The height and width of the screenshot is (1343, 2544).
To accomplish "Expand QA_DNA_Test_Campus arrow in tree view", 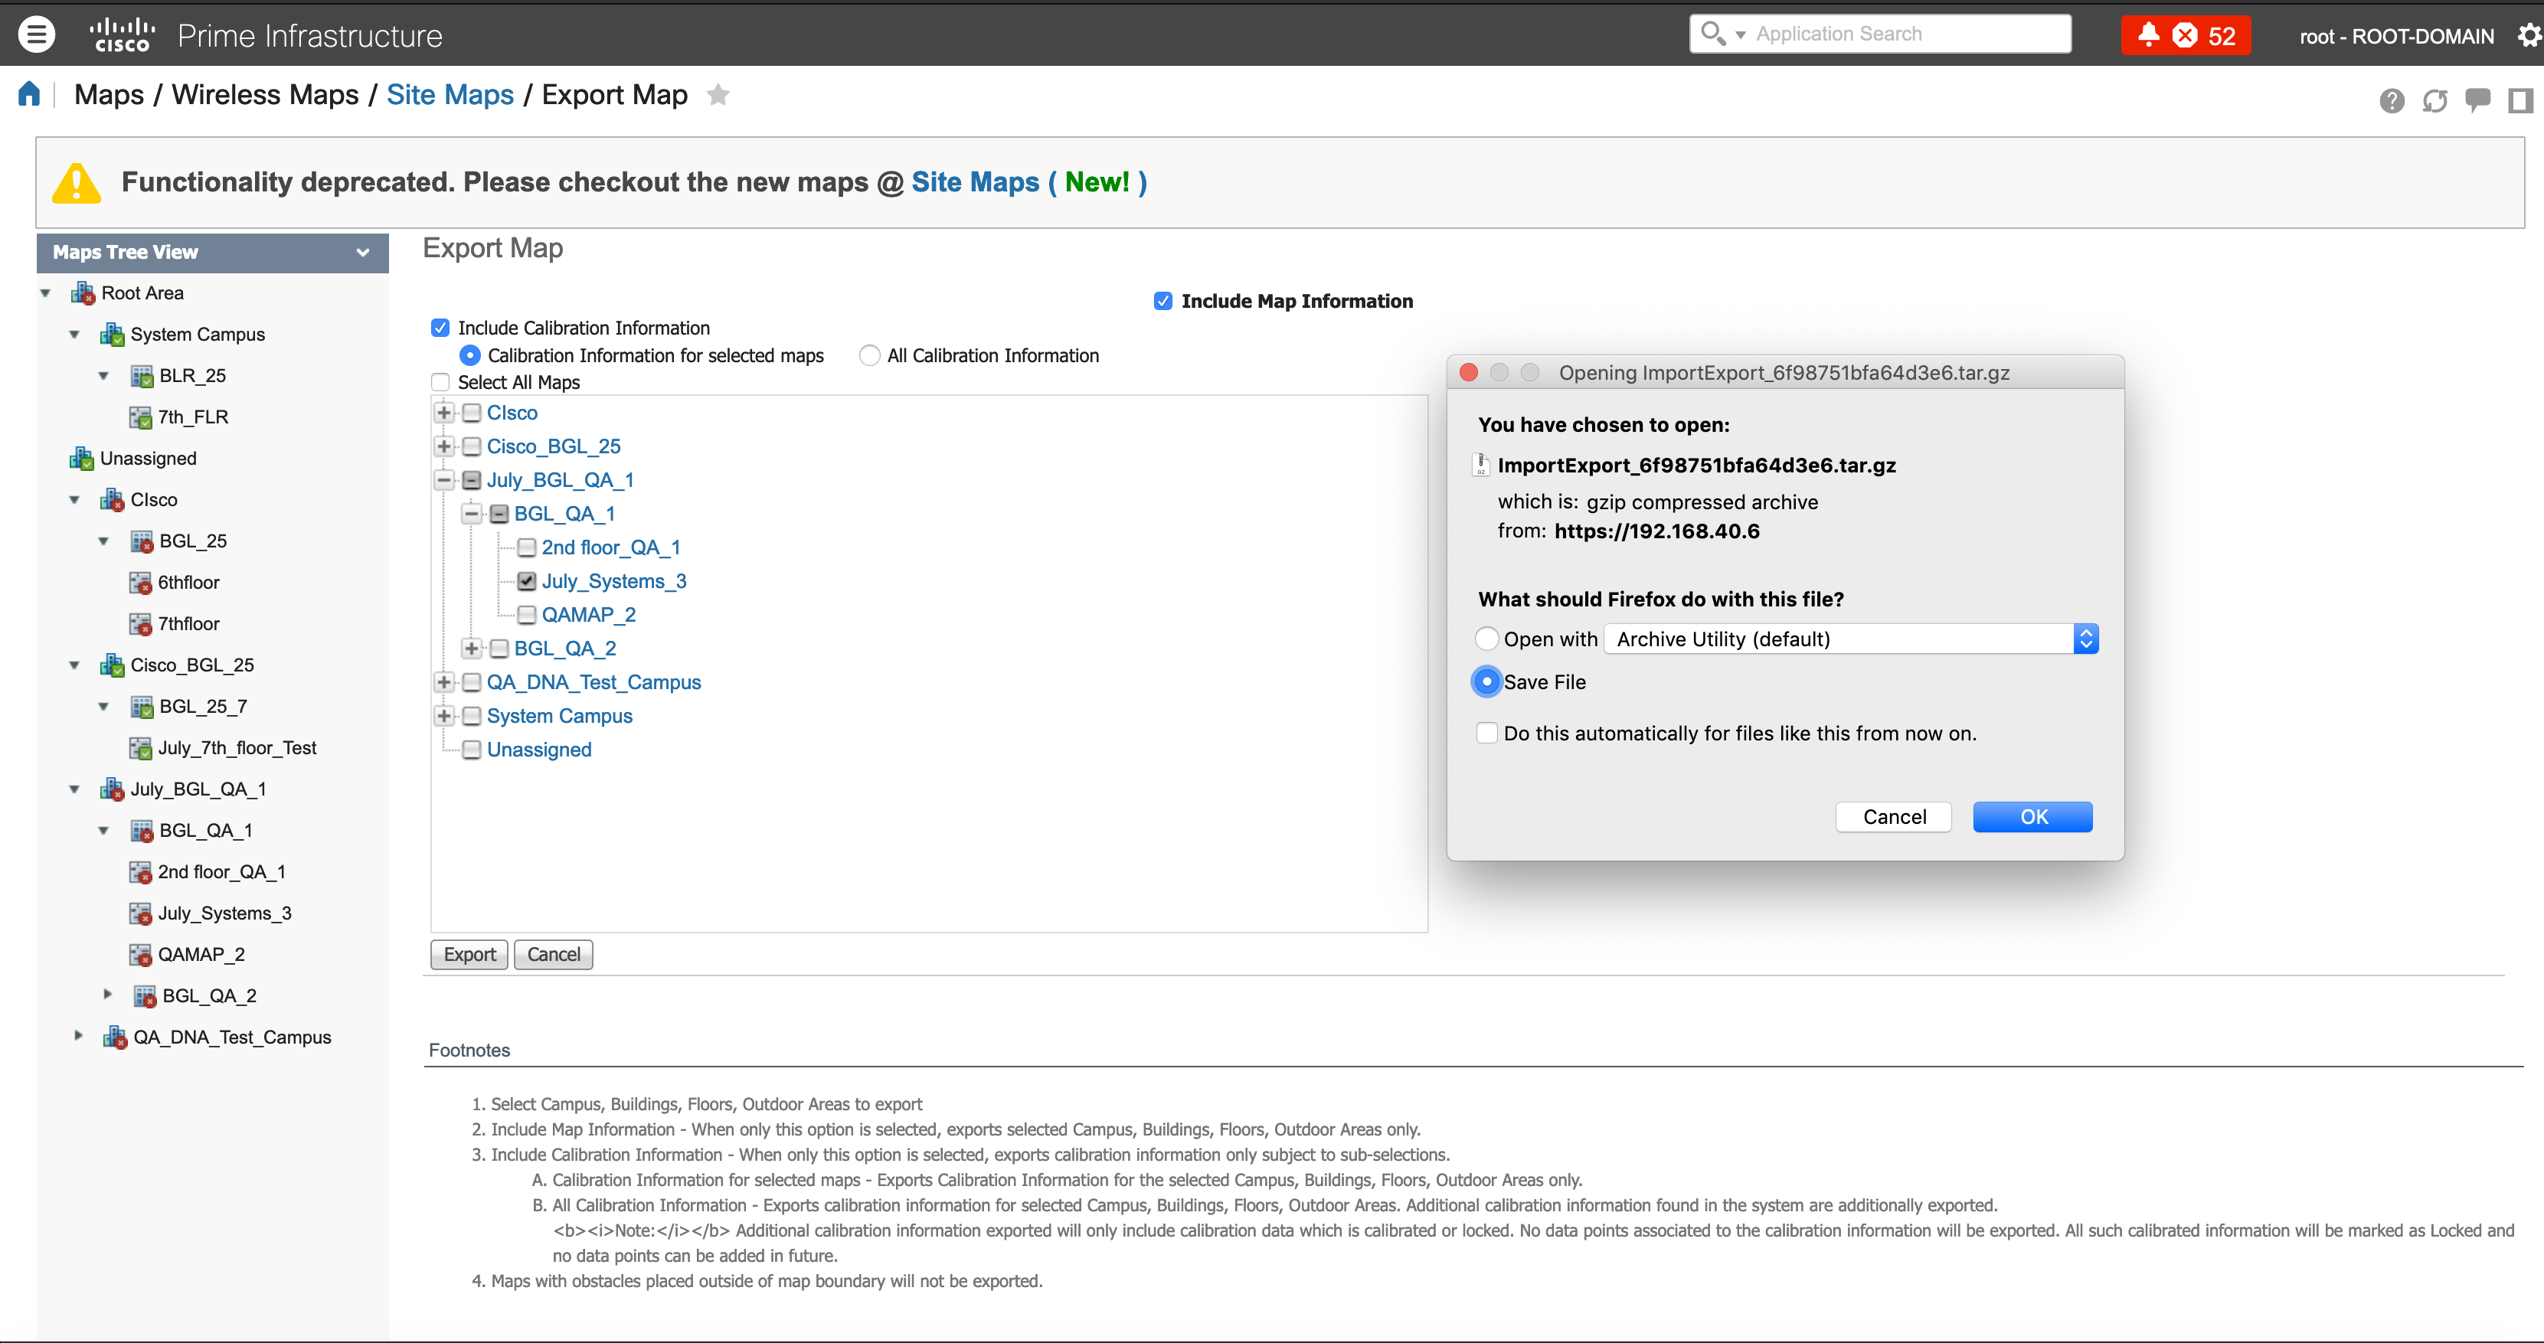I will click(x=78, y=1036).
